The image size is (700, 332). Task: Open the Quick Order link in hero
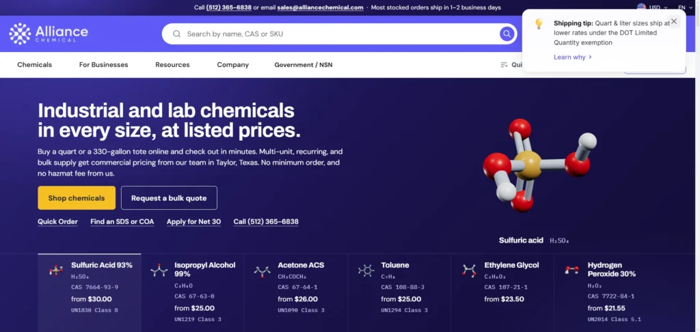[x=57, y=222]
